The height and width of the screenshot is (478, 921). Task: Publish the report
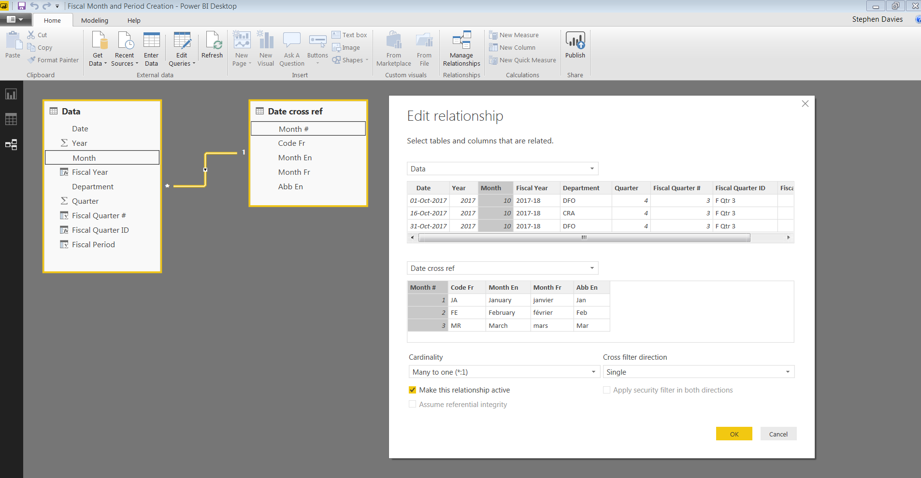coord(575,45)
